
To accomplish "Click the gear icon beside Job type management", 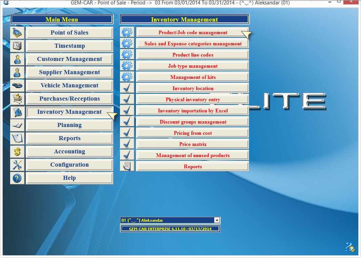I will tap(127, 66).
